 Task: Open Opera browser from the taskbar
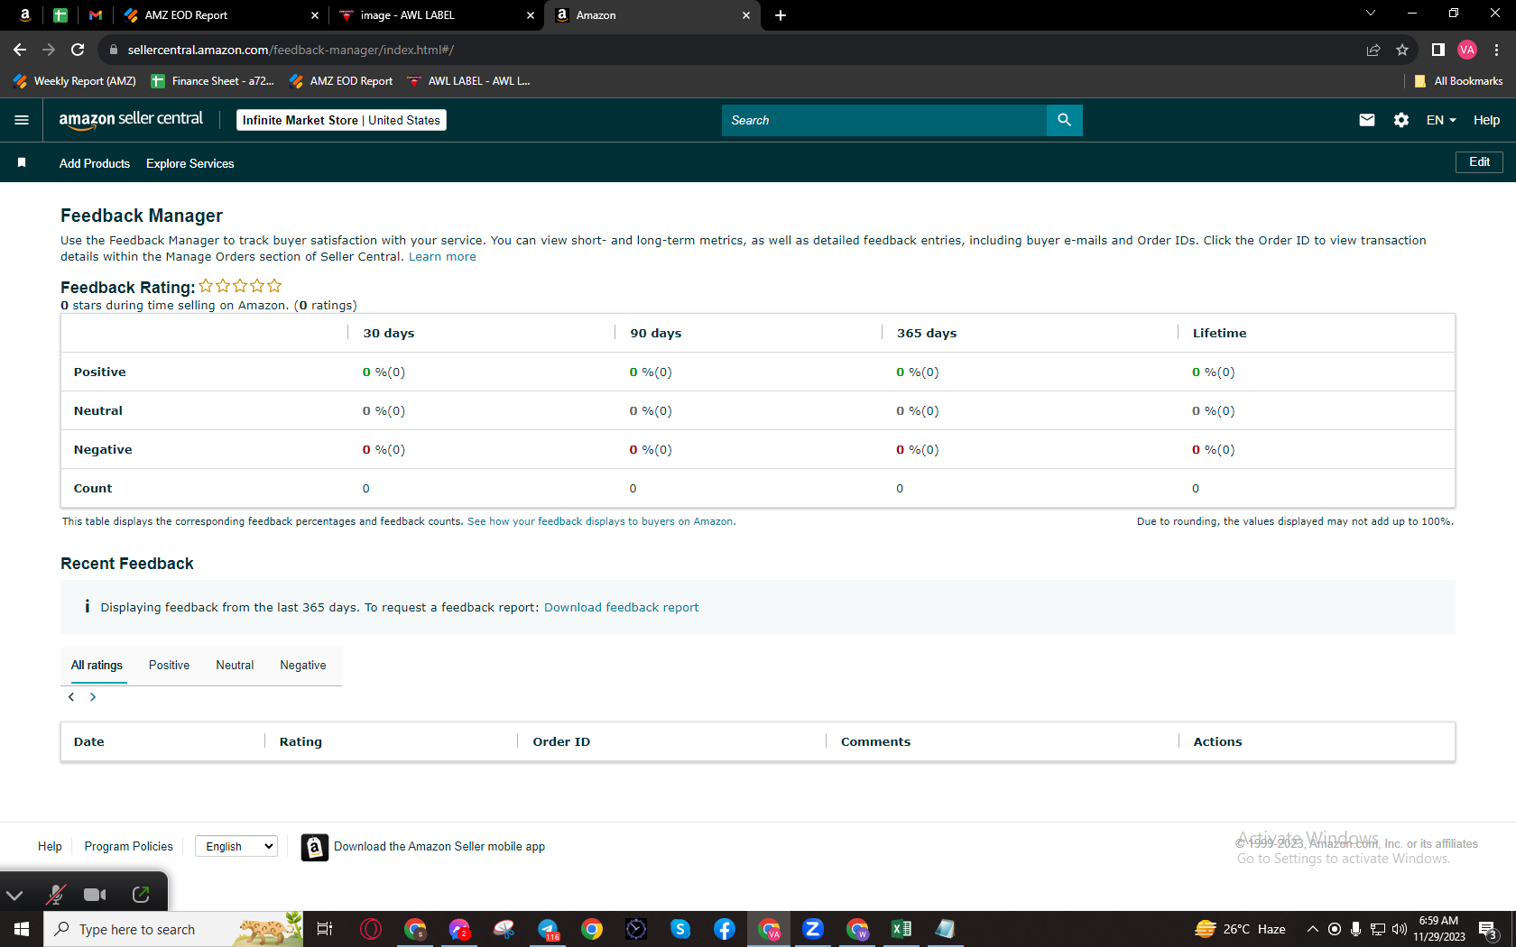click(x=371, y=929)
